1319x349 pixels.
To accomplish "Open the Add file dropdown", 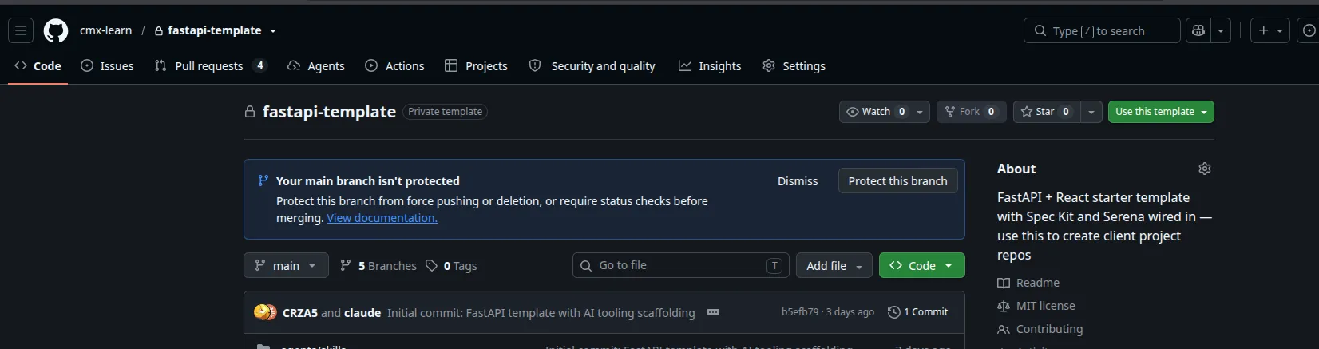I will click(834, 265).
